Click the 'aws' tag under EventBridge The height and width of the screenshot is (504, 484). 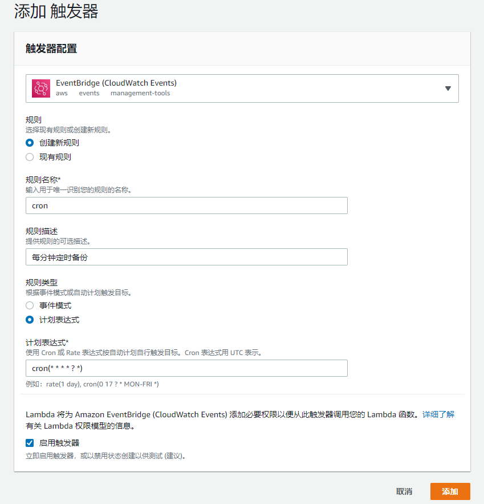62,93
